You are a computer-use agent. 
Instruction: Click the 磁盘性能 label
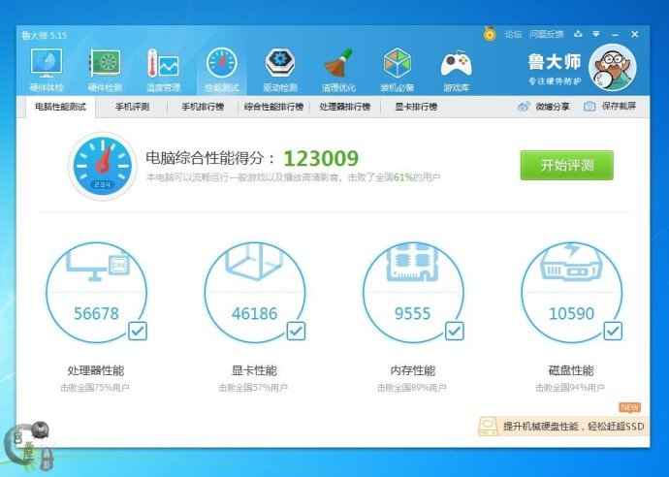tap(571, 370)
